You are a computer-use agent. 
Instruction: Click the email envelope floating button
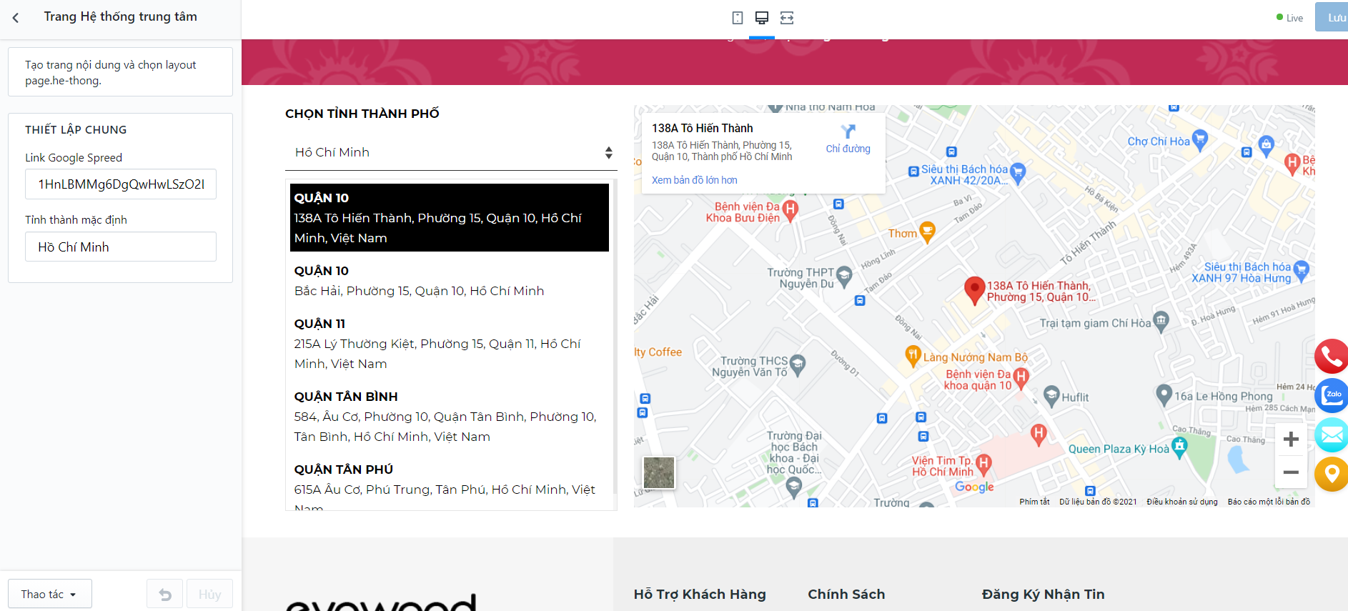point(1332,434)
